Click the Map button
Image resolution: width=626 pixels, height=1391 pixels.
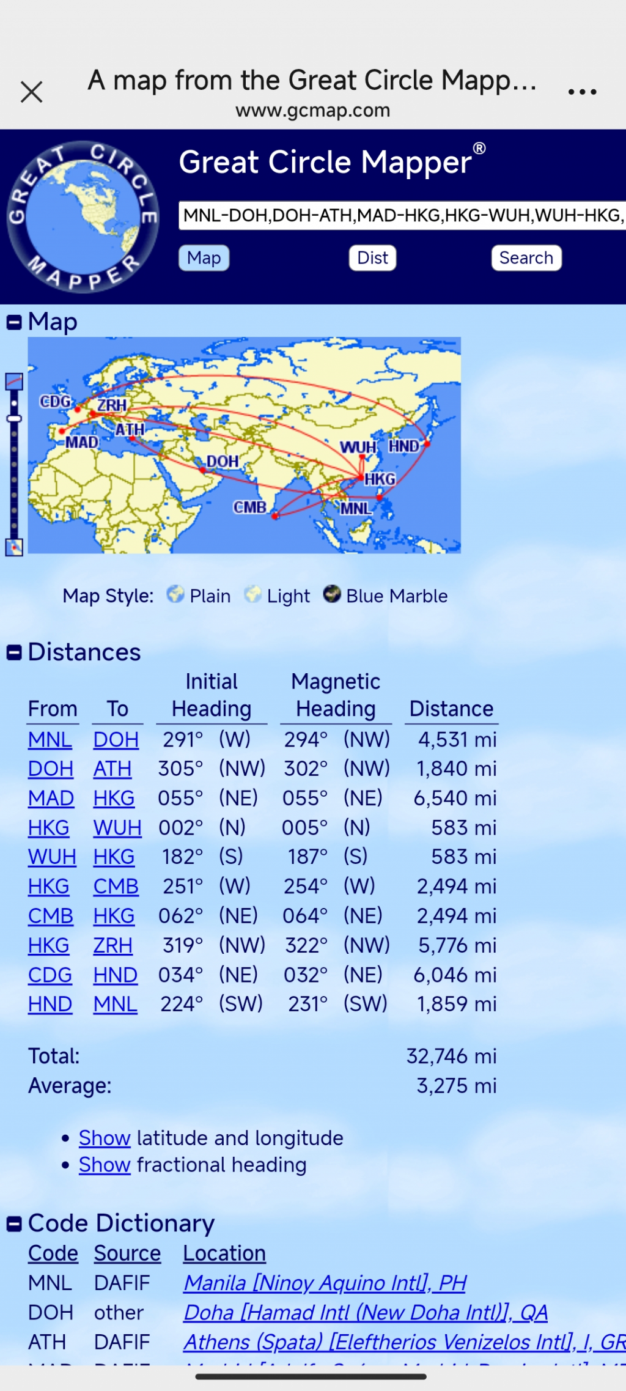204,258
